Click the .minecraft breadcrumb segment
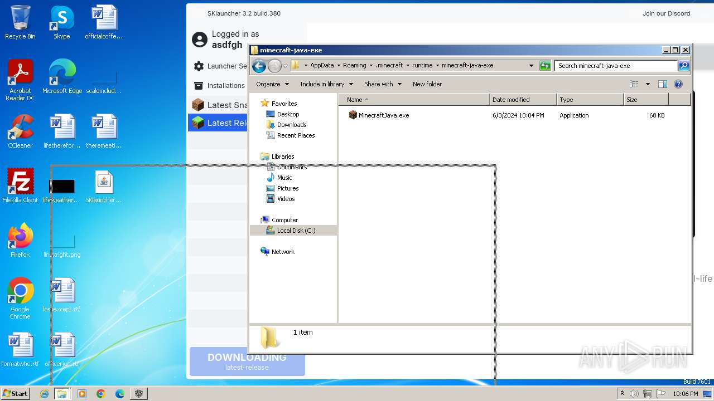Viewport: 714px width, 401px height. [x=389, y=65]
